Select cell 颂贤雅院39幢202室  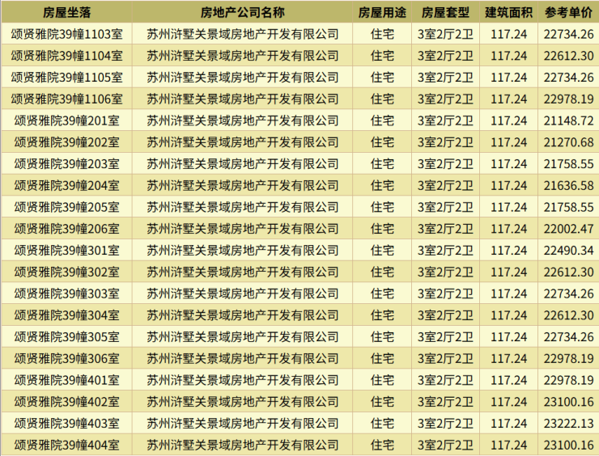tap(67, 142)
